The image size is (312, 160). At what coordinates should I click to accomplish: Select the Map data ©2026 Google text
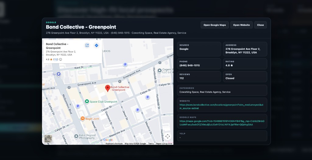135,144
